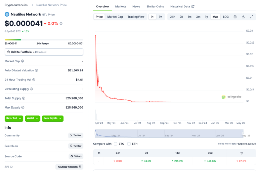This screenshot has height=171, width=259.
Task: Switch to the candlestick chart icon
Action: [x=161, y=17]
